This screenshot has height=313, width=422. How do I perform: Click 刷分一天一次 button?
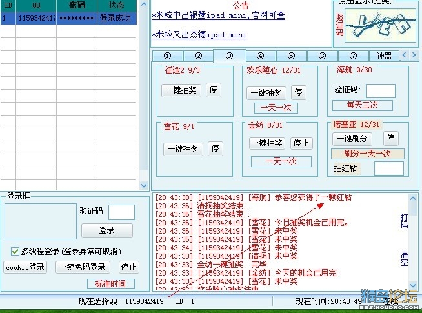(x=368, y=154)
